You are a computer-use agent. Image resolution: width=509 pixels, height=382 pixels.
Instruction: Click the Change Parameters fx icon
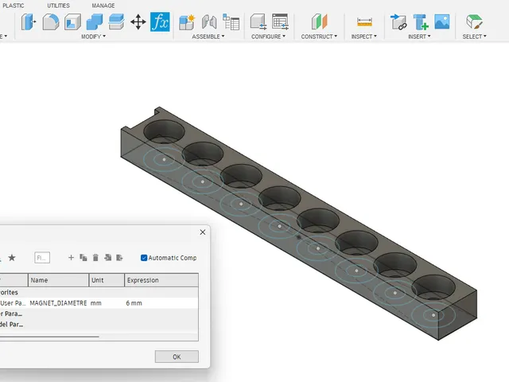coord(160,22)
